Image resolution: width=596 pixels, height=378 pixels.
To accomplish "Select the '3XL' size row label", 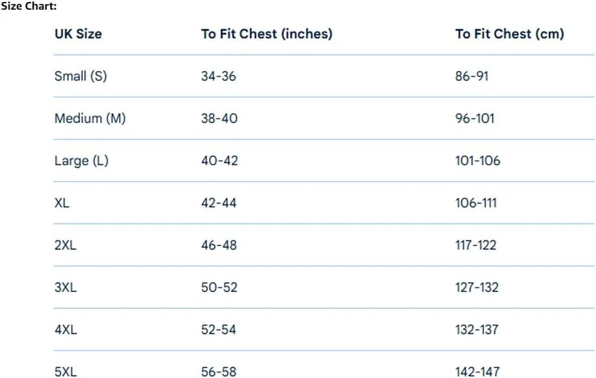I will coord(65,288).
